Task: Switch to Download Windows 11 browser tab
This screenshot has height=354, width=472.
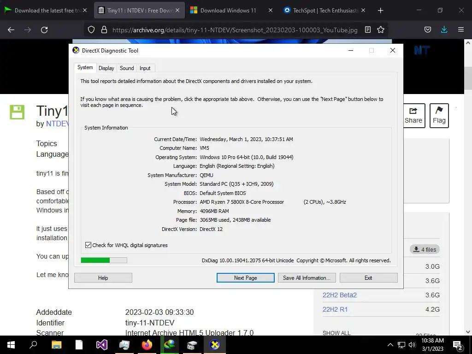Action: 228,11
